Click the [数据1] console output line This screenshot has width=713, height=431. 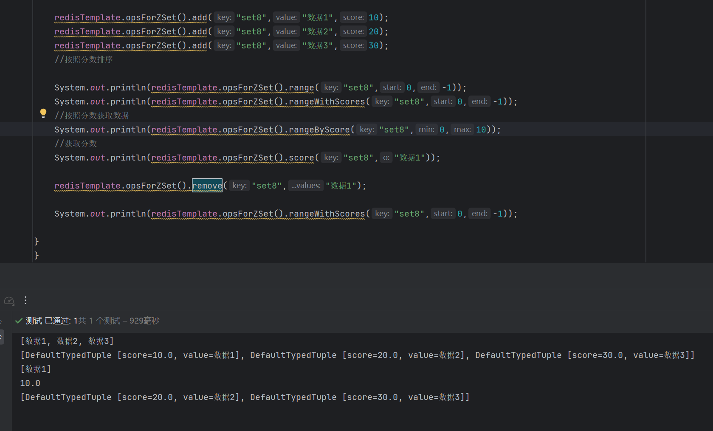pyautogui.click(x=36, y=369)
